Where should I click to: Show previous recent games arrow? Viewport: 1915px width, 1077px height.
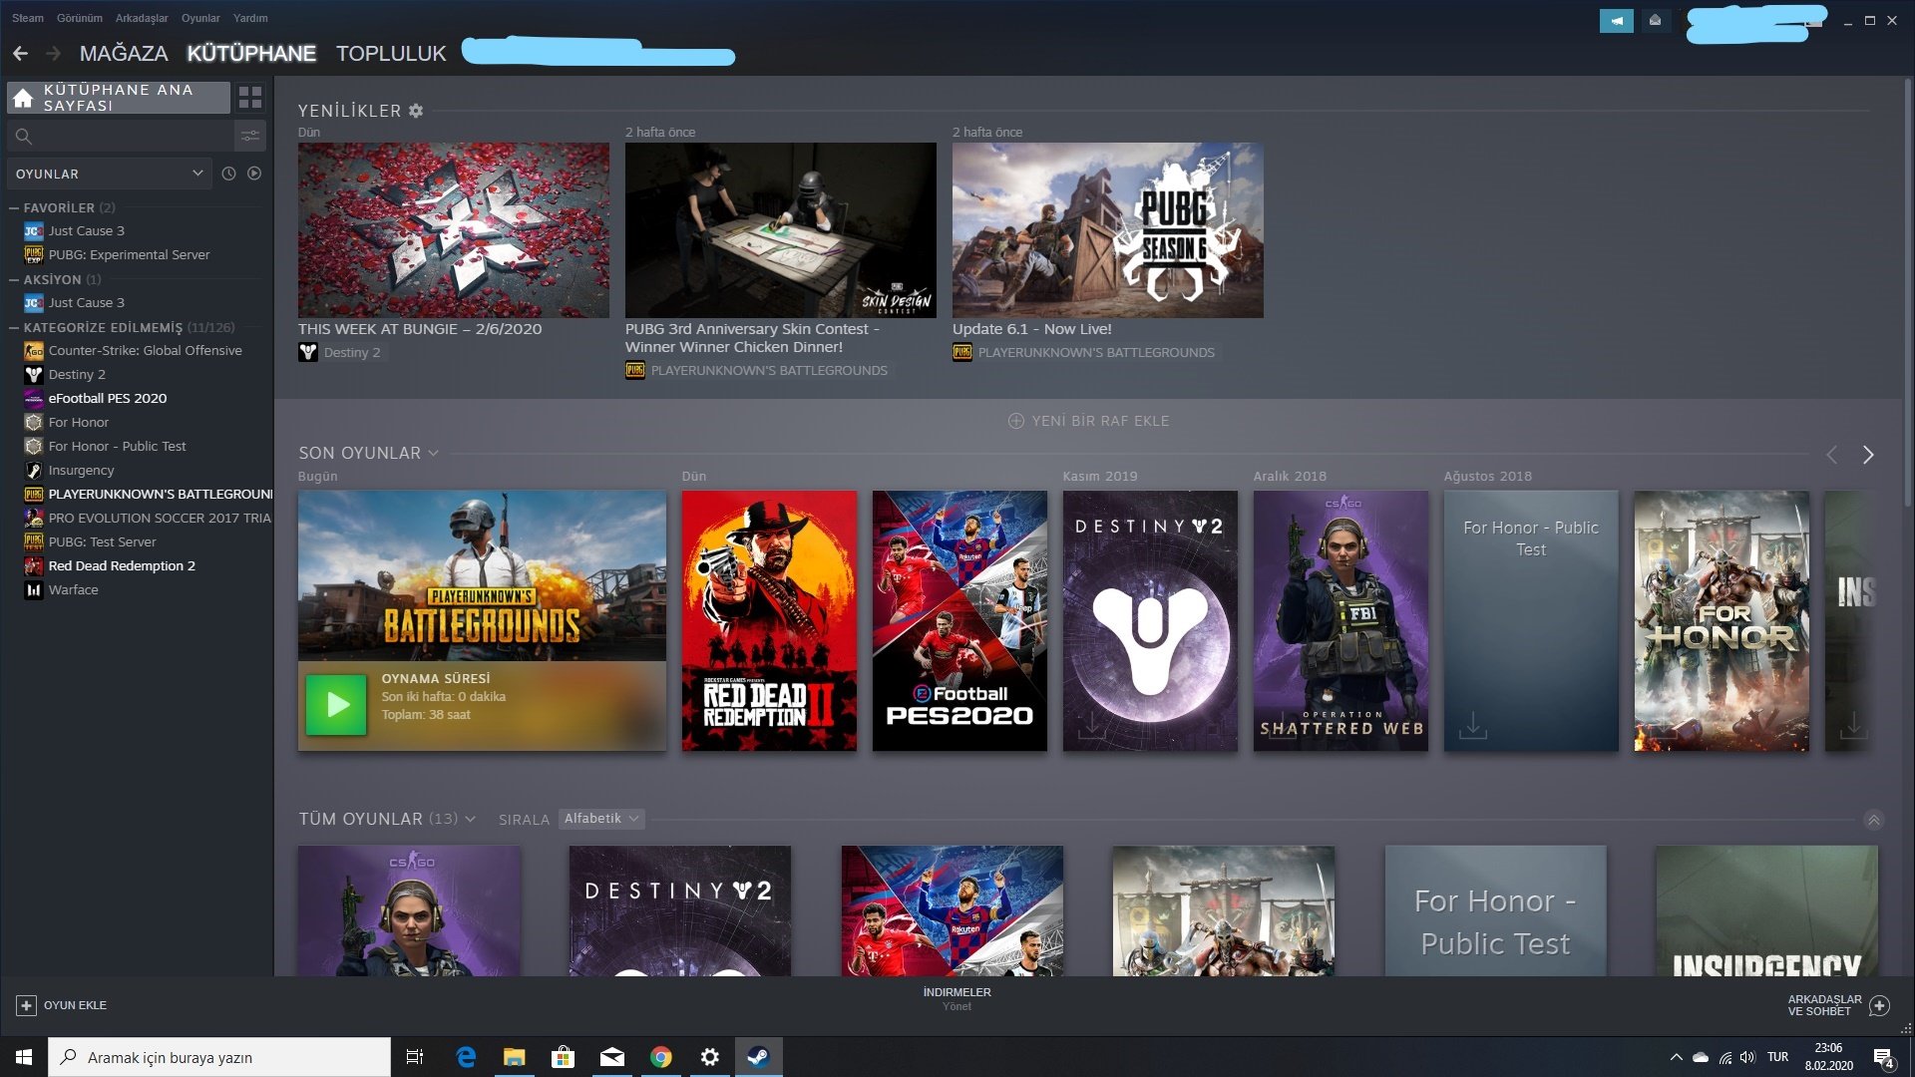click(1831, 455)
